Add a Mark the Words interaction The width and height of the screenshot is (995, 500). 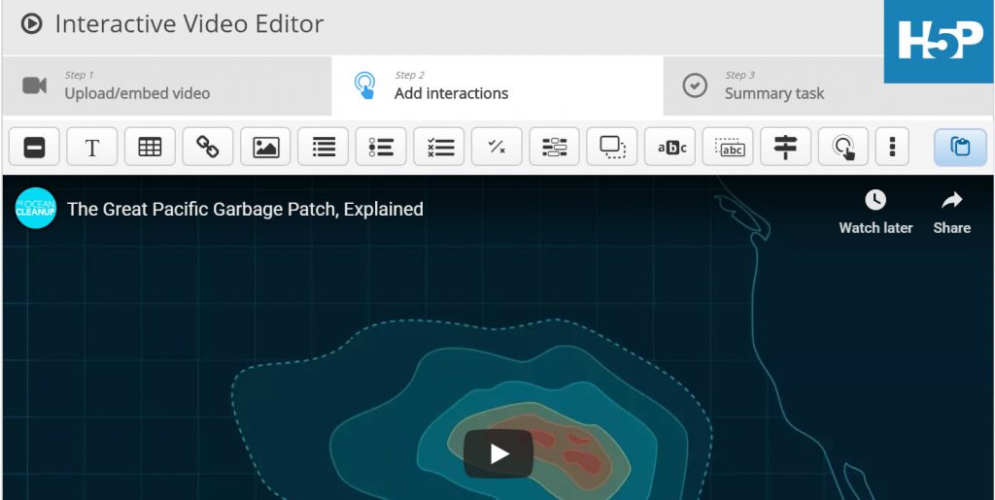click(x=670, y=147)
